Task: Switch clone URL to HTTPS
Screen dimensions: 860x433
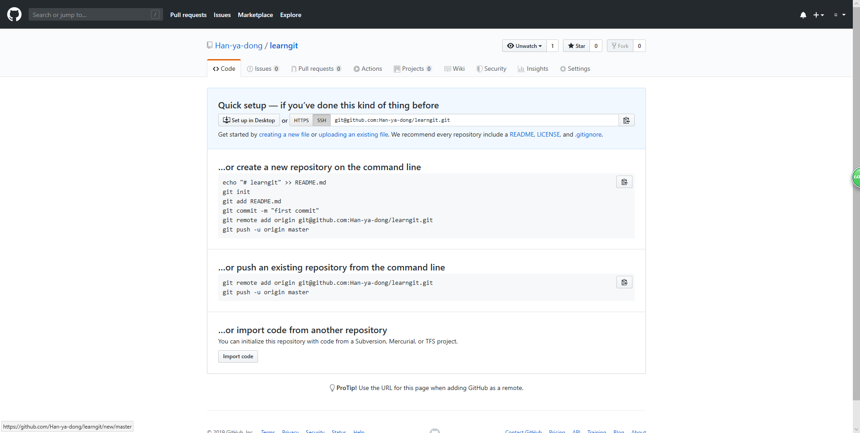Action: tap(301, 120)
